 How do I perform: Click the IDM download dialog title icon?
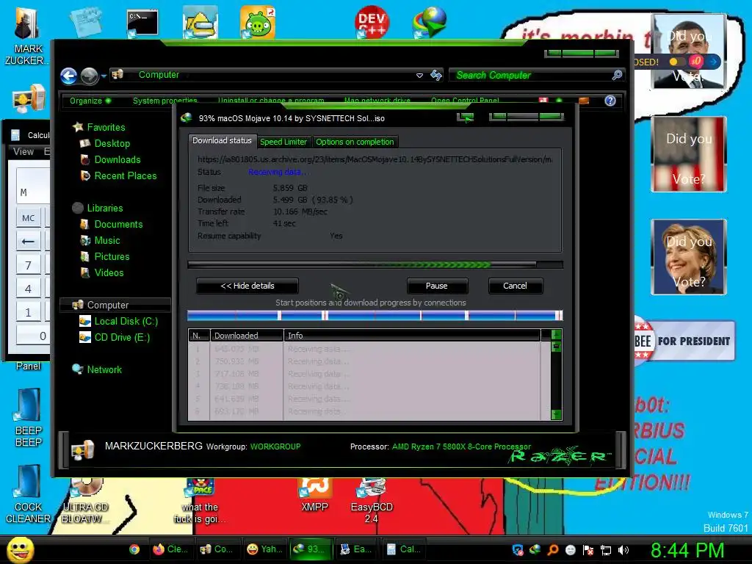(186, 118)
